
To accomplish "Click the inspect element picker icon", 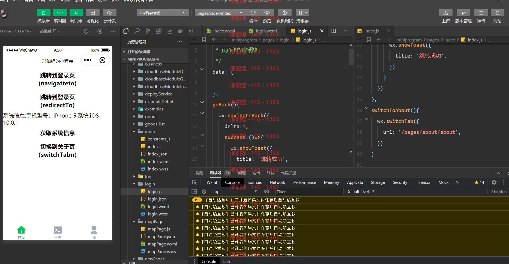I will click(x=194, y=182).
